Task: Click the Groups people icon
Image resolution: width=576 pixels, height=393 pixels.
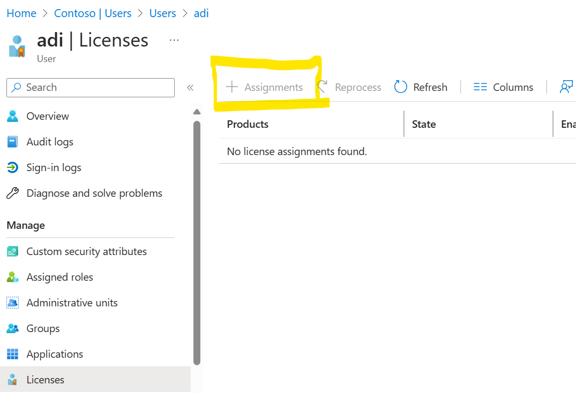Action: 13,328
